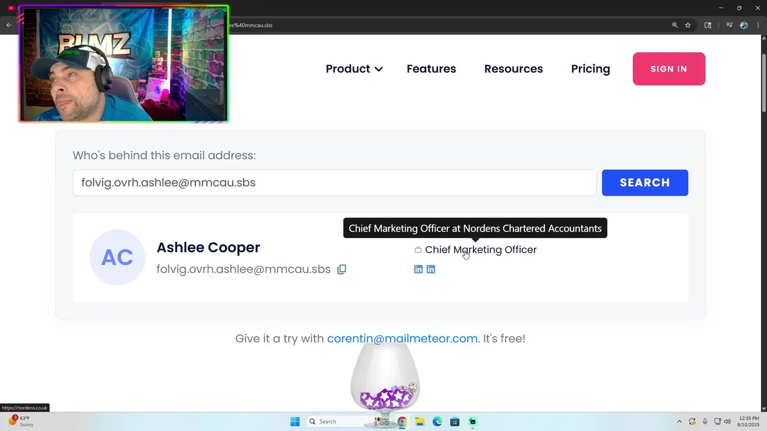The height and width of the screenshot is (431, 767).
Task: Open Microsoft Store from the taskbar
Action: click(x=455, y=421)
